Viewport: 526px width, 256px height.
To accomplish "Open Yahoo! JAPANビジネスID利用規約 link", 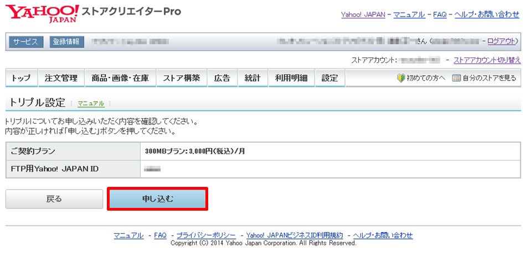I will 295,235.
